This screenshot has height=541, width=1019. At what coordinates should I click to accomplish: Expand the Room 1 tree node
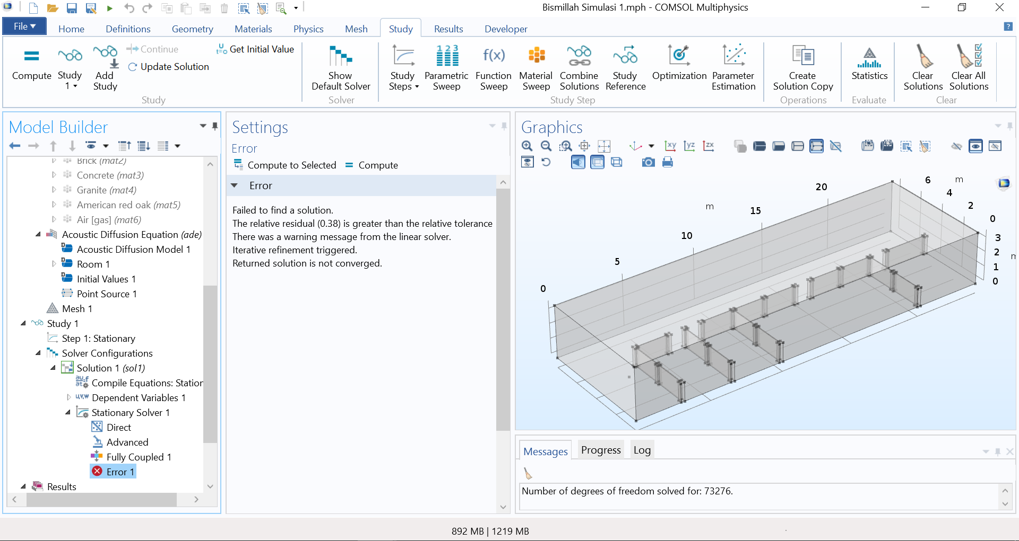point(54,264)
